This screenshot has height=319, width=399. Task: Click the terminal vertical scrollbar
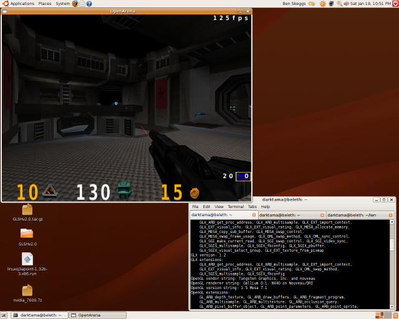pos(393,262)
